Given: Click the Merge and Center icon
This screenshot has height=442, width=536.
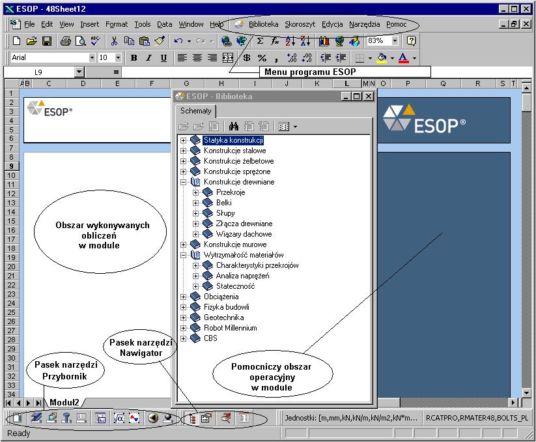Looking at the screenshot, I should tap(228, 58).
